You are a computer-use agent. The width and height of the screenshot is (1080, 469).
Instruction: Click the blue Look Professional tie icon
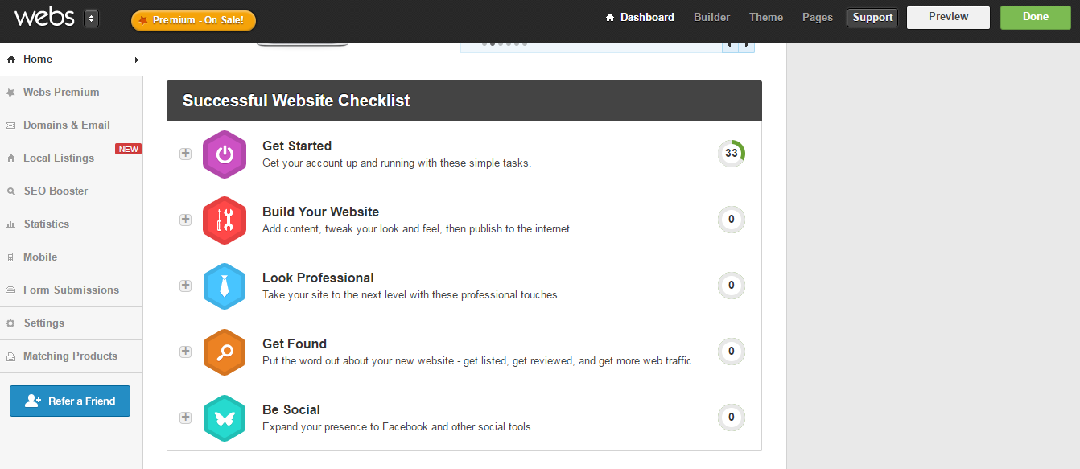point(225,286)
